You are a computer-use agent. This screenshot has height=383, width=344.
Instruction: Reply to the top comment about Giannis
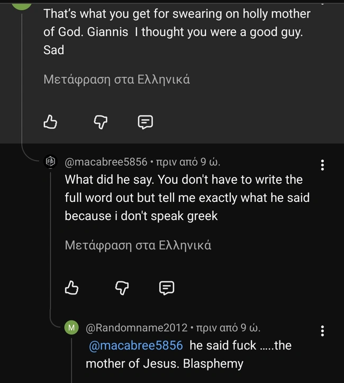(x=145, y=122)
